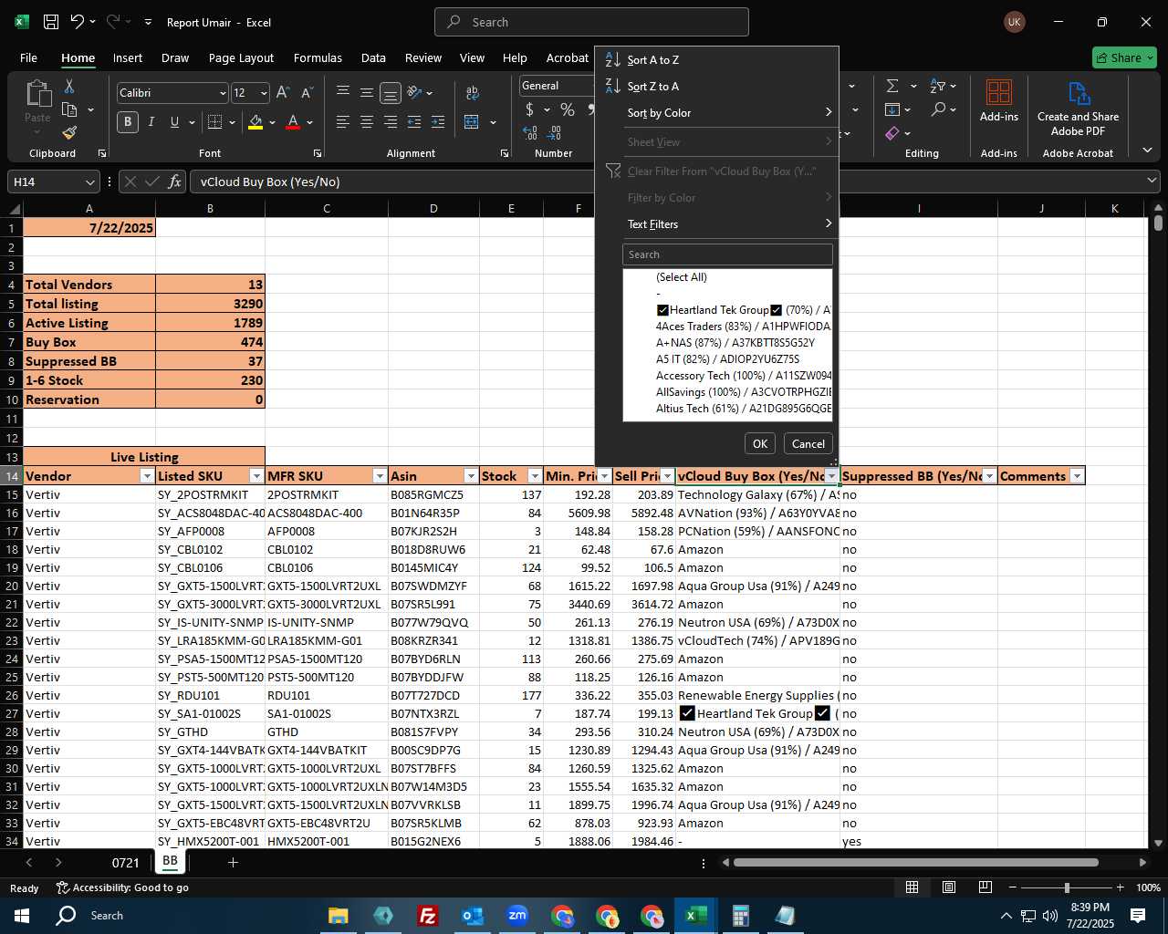Click the Align Left icon

pyautogui.click(x=343, y=122)
